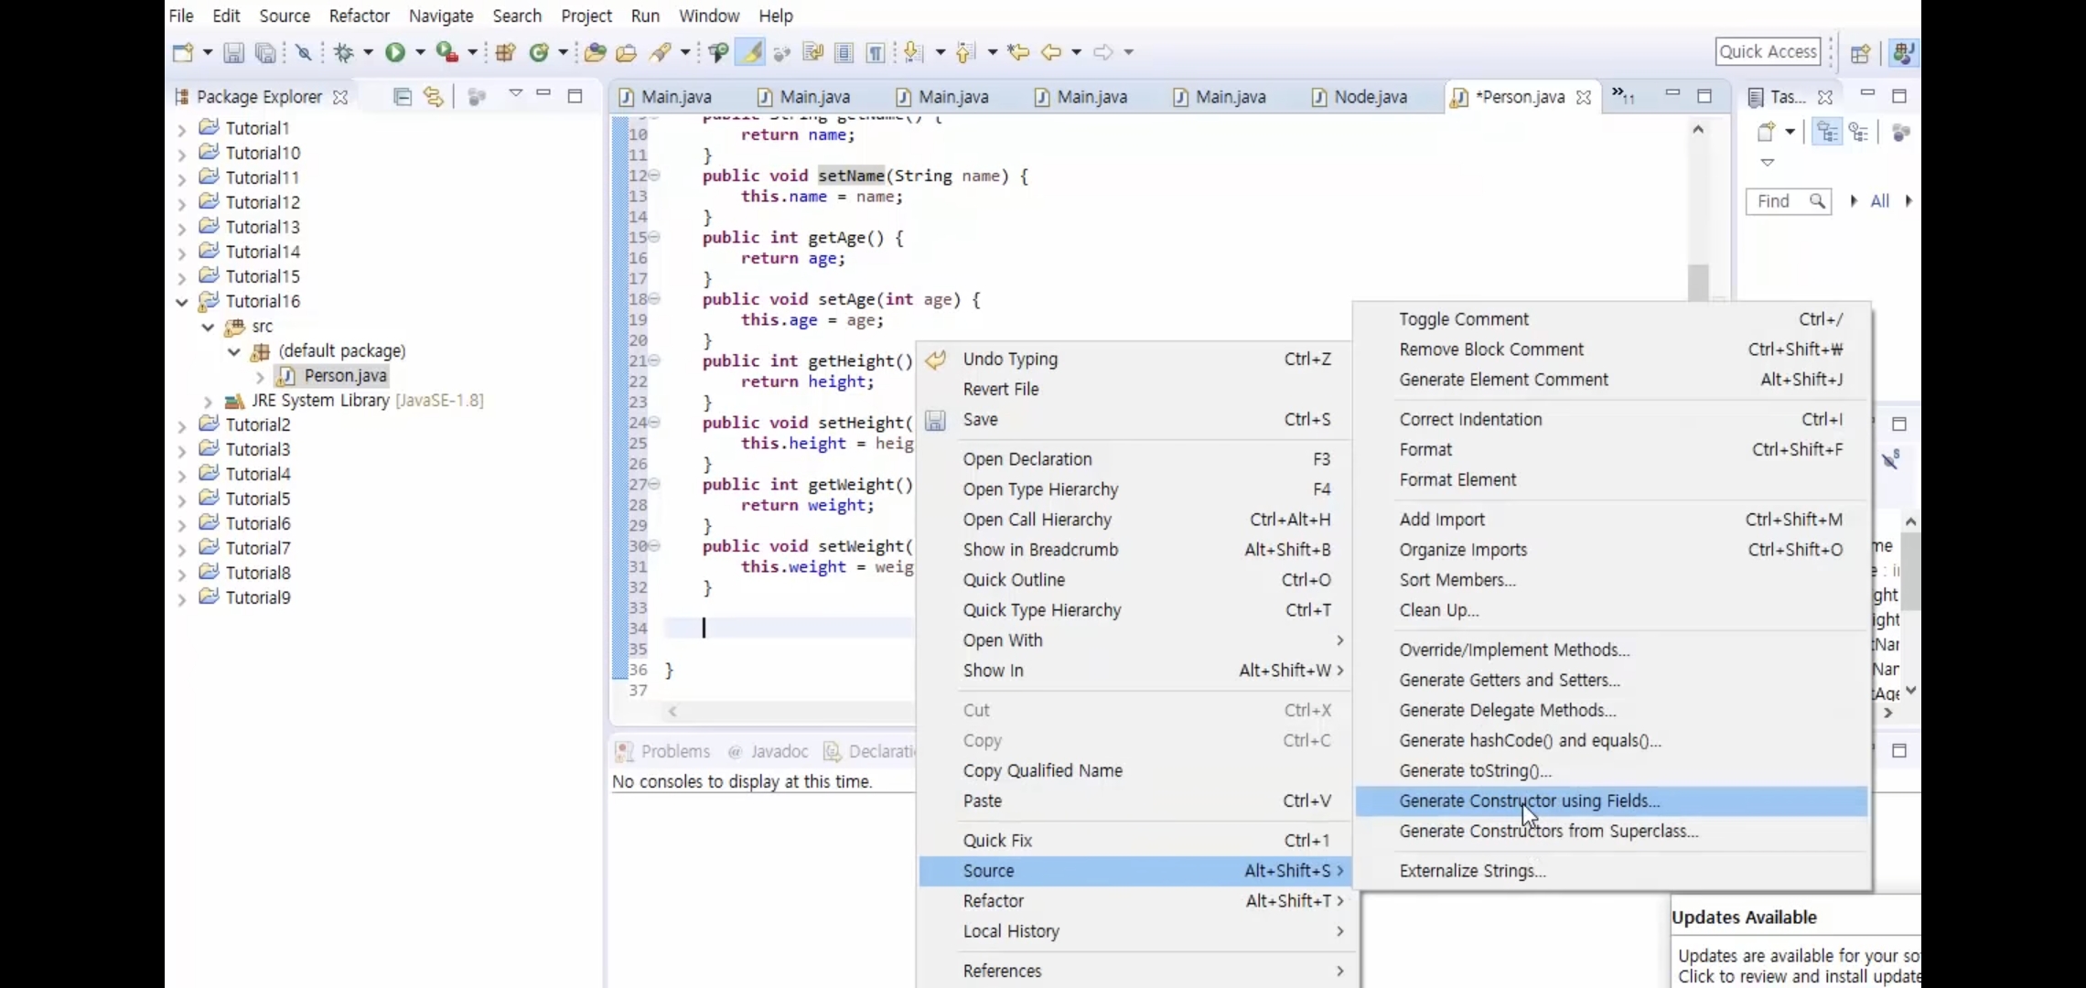Image resolution: width=2086 pixels, height=988 pixels.
Task: Open the Source menu in menu bar
Action: pyautogui.click(x=285, y=16)
